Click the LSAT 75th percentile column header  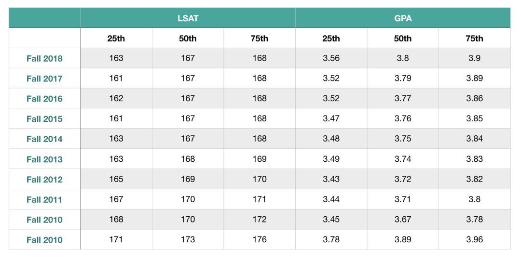tap(260, 39)
